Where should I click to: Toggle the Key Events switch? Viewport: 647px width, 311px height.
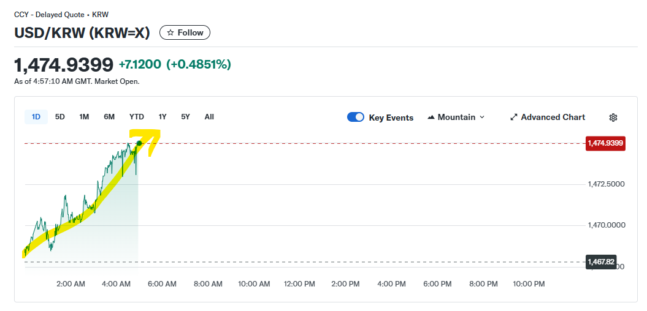pos(356,118)
